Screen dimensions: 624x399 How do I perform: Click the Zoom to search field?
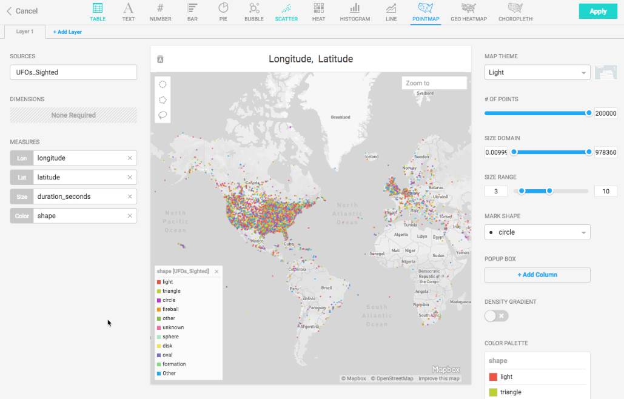point(434,83)
